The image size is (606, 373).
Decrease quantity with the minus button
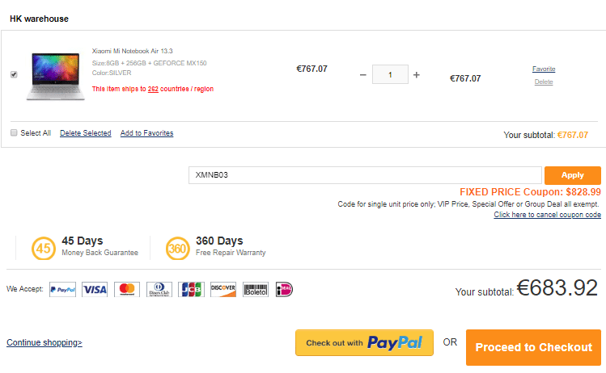pyautogui.click(x=363, y=75)
